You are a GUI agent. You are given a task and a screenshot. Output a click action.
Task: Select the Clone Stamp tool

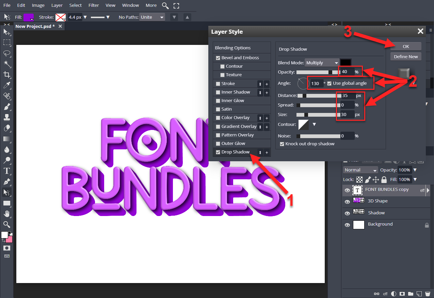(6, 117)
